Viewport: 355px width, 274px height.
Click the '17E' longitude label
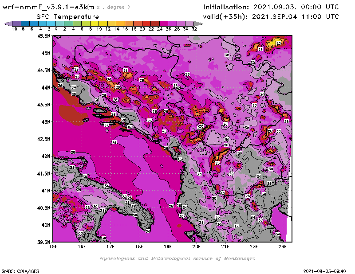tap(110, 247)
